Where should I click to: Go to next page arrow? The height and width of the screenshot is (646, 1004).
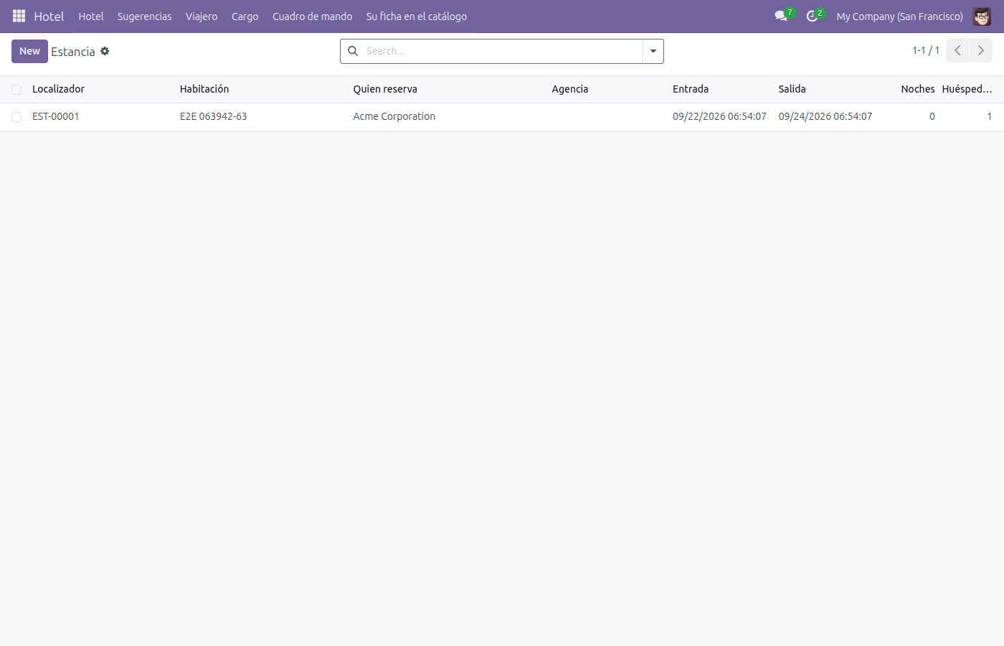pyautogui.click(x=981, y=50)
